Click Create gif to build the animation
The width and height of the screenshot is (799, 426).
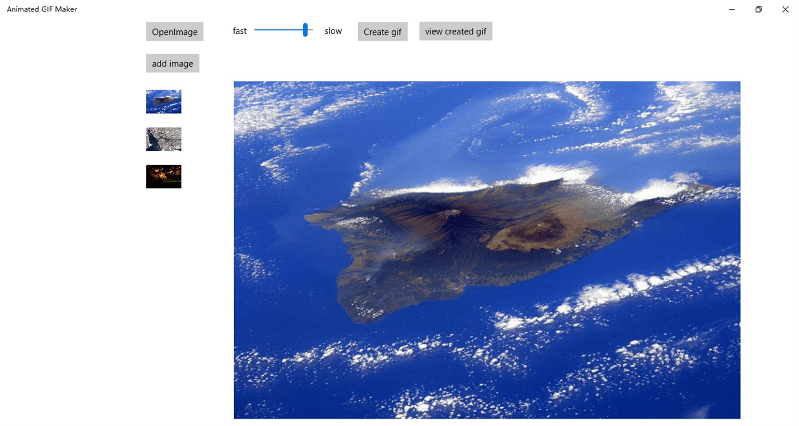tap(382, 31)
